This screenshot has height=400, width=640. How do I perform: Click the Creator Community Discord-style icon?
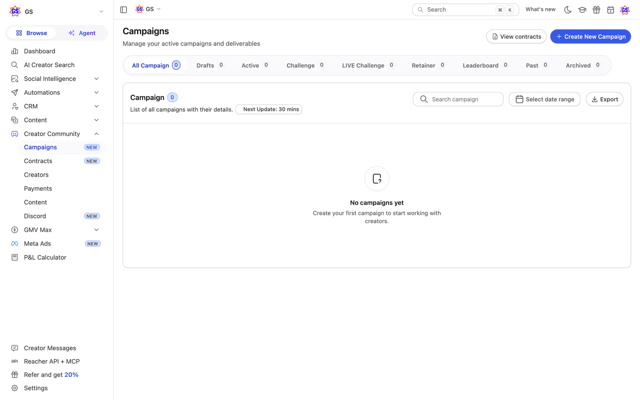(15, 134)
